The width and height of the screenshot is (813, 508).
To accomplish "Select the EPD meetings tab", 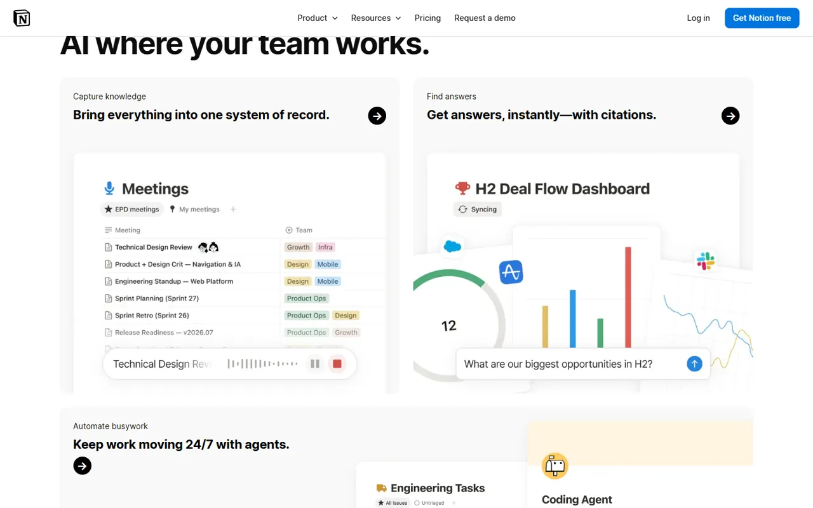I will [132, 209].
